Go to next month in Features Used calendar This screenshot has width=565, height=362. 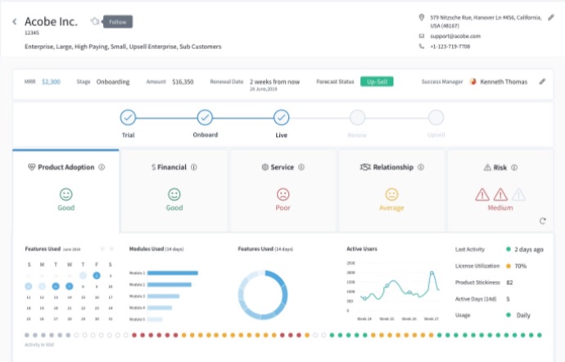(x=111, y=249)
